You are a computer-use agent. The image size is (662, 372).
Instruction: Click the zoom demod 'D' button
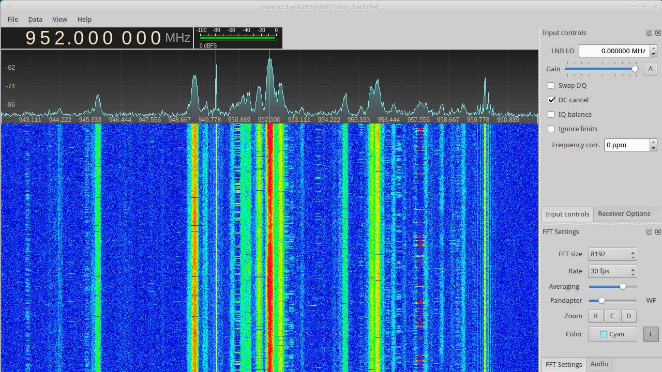pos(628,316)
